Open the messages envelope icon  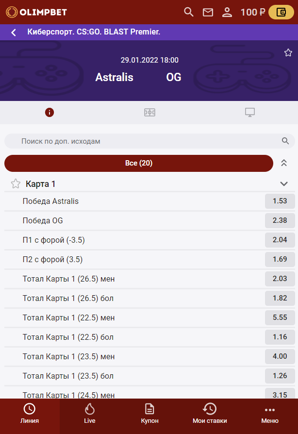[x=208, y=12]
